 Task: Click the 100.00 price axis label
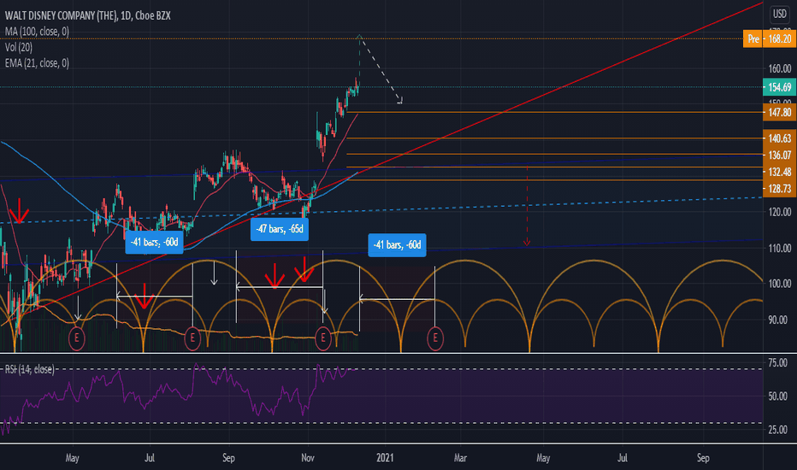779,284
